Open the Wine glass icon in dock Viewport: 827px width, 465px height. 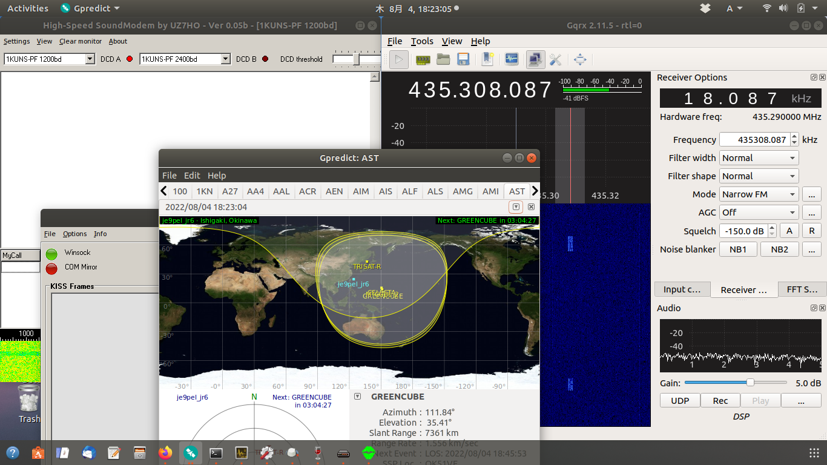click(317, 452)
